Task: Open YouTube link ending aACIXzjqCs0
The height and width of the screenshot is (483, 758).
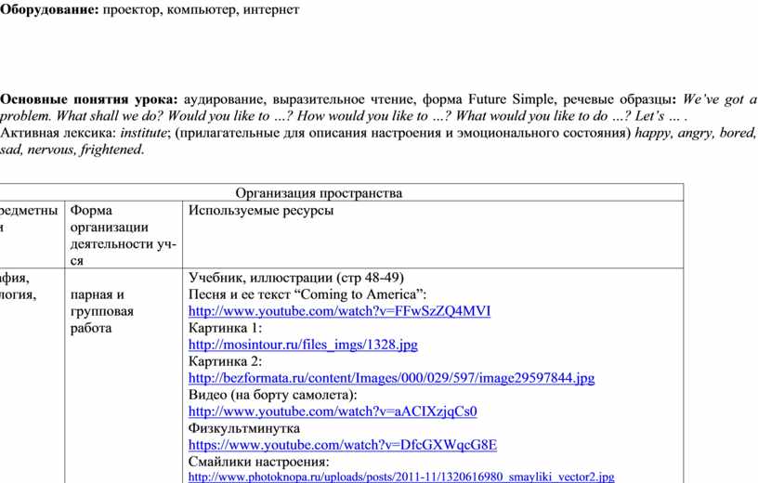Action: point(333,411)
